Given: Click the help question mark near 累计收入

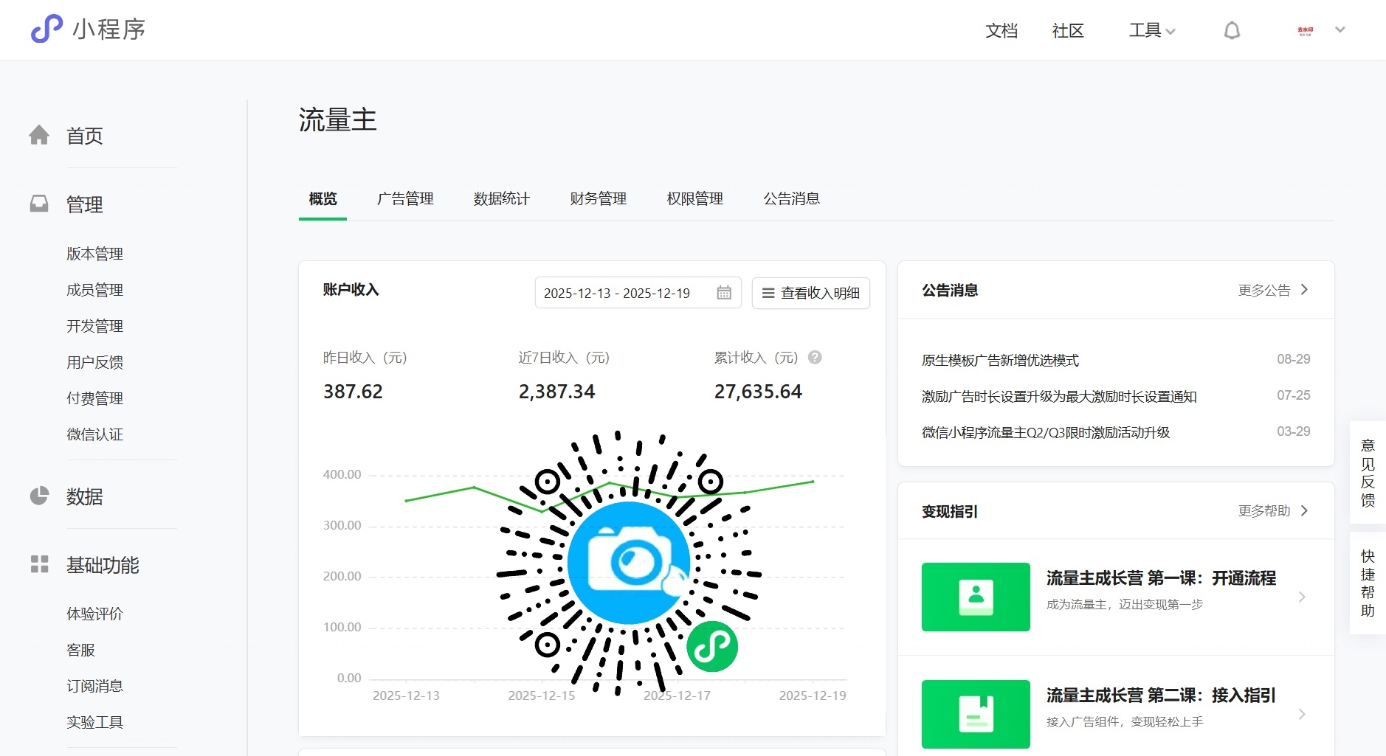Looking at the screenshot, I should [815, 358].
